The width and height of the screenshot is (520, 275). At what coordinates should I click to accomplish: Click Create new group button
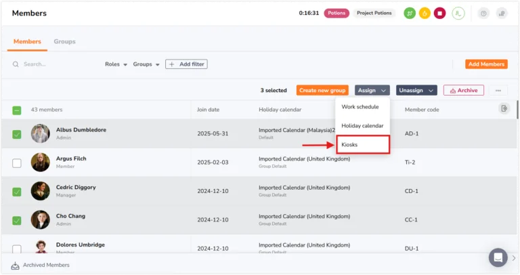322,90
